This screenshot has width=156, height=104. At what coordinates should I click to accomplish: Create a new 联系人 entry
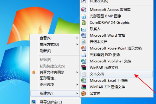tap(116, 29)
